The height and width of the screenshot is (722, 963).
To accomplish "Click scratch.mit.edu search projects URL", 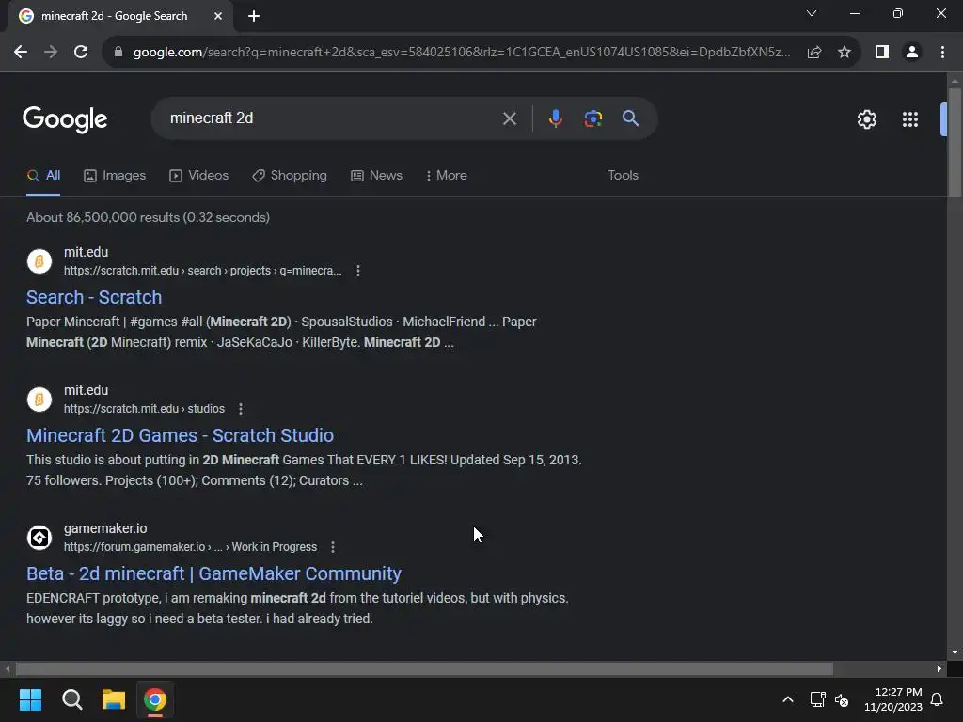I will click(203, 271).
